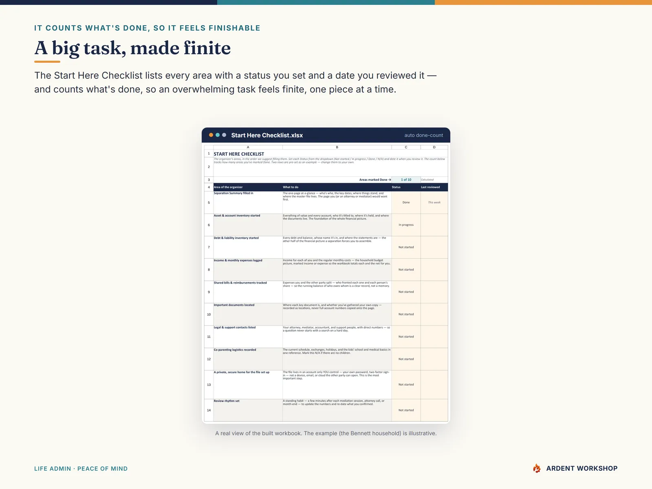Select Important documents located cell

[248, 314]
